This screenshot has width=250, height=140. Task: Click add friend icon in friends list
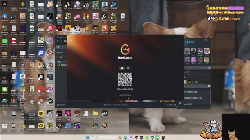209,68
